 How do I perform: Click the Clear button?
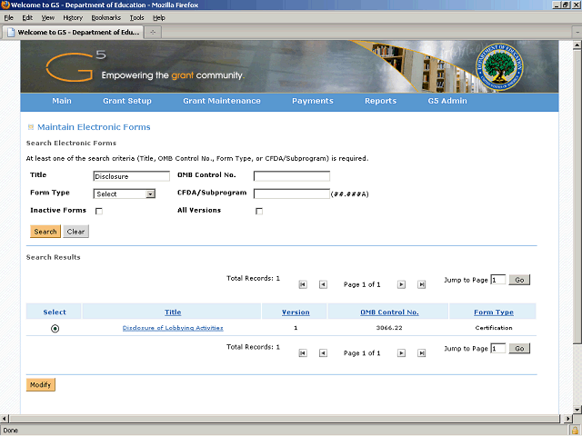tap(75, 232)
